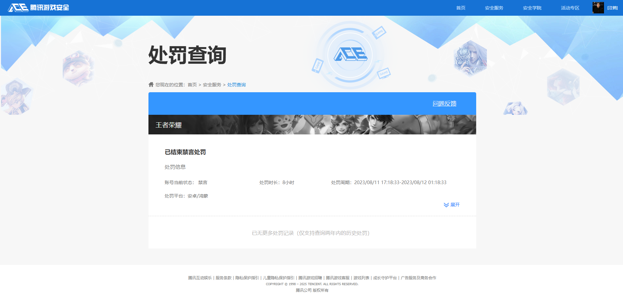623x294 pixels.
Task: Click the home icon in breadcrumb
Action: tap(151, 84)
